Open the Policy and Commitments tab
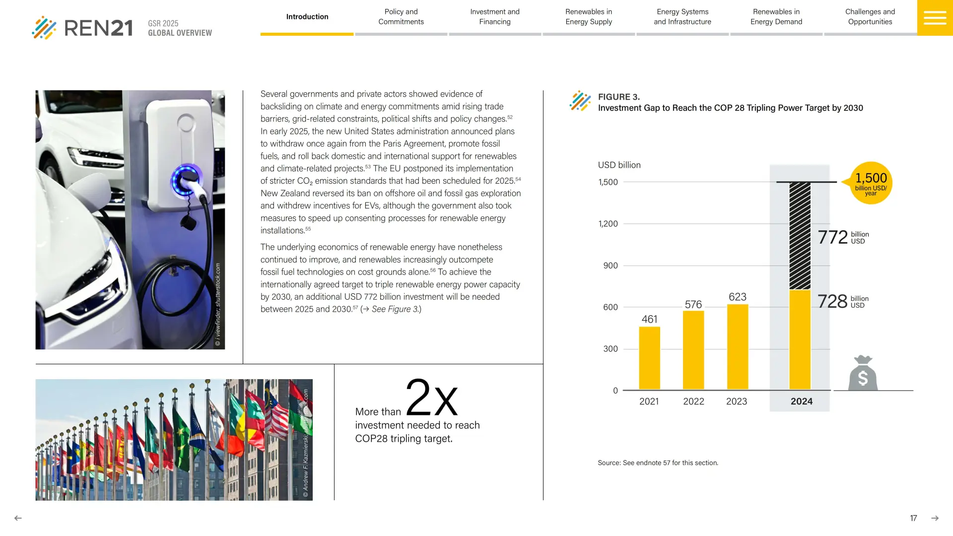Screen dimensions: 953x536 (401, 17)
